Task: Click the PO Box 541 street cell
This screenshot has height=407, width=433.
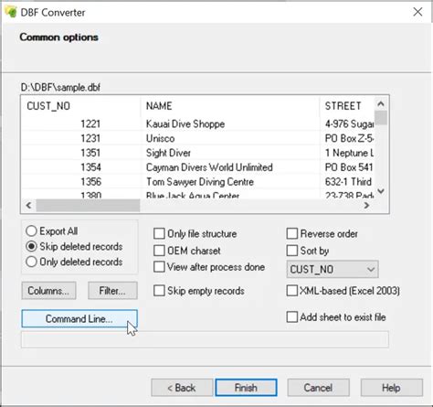Action: coord(349,167)
